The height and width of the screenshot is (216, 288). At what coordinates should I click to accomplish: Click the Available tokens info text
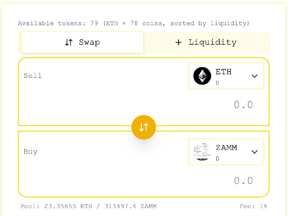tap(133, 23)
